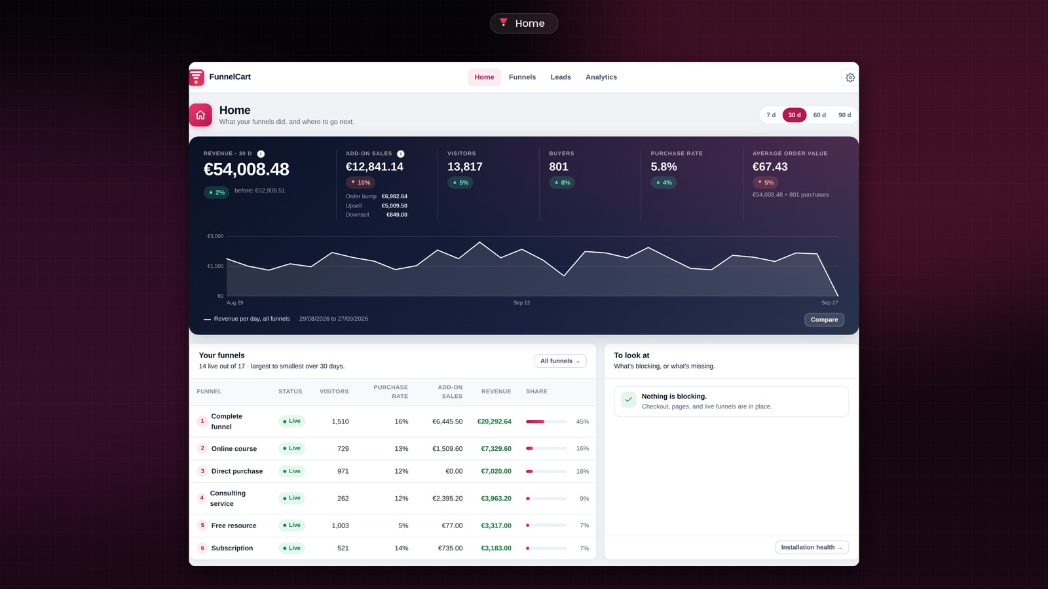This screenshot has width=1048, height=589.
Task: Open the Consulting service funnel
Action: 393,499
